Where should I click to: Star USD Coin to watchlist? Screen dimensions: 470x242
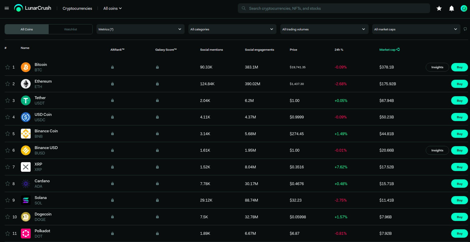[8, 117]
